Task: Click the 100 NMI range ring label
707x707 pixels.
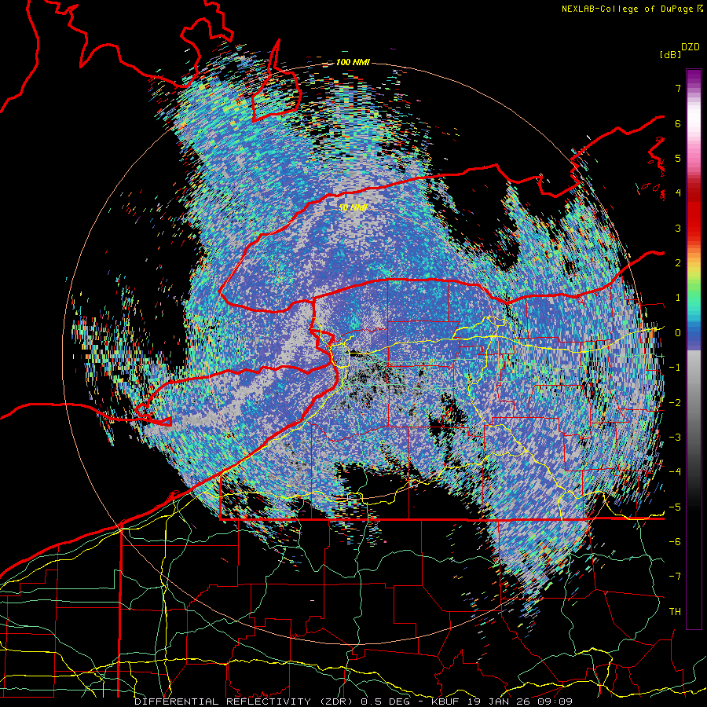Action: [353, 62]
